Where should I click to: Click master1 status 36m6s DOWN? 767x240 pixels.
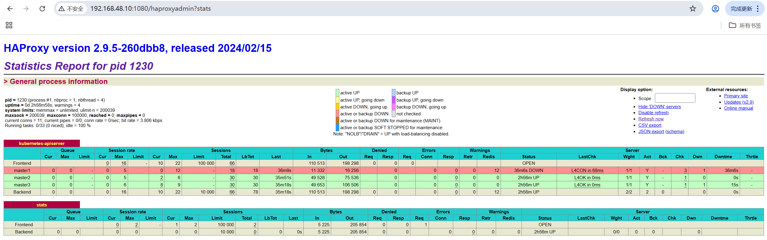(x=528, y=170)
